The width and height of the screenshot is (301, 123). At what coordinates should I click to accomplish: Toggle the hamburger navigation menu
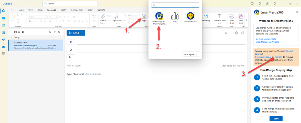(12, 10)
